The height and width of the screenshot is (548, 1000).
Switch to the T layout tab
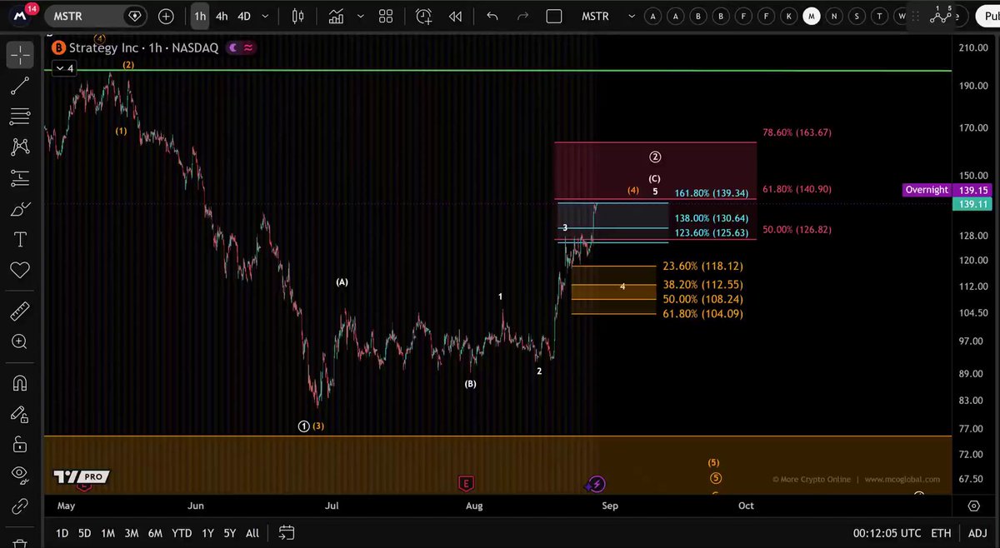pyautogui.click(x=879, y=16)
